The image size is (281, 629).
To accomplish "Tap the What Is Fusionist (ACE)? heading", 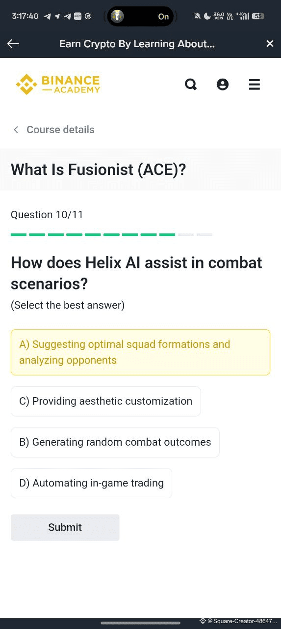I will pos(98,170).
